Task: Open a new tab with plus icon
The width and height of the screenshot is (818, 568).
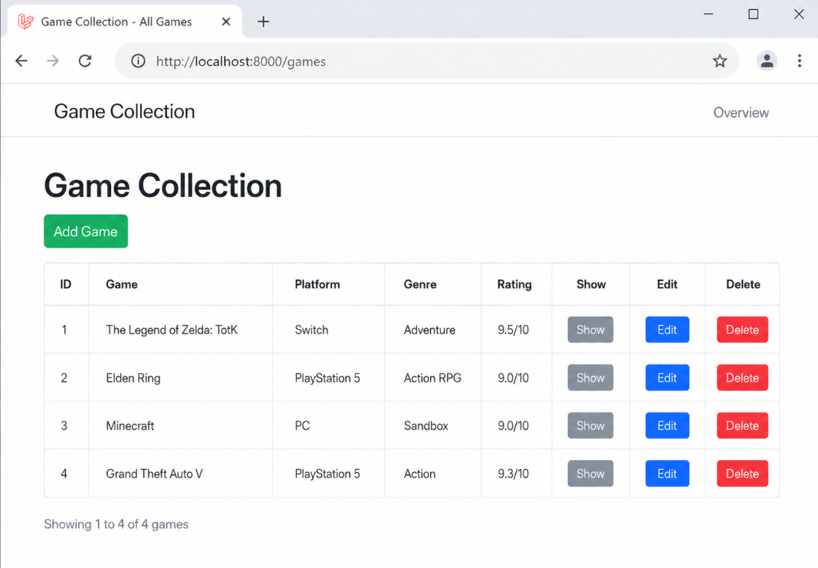Action: click(x=264, y=21)
